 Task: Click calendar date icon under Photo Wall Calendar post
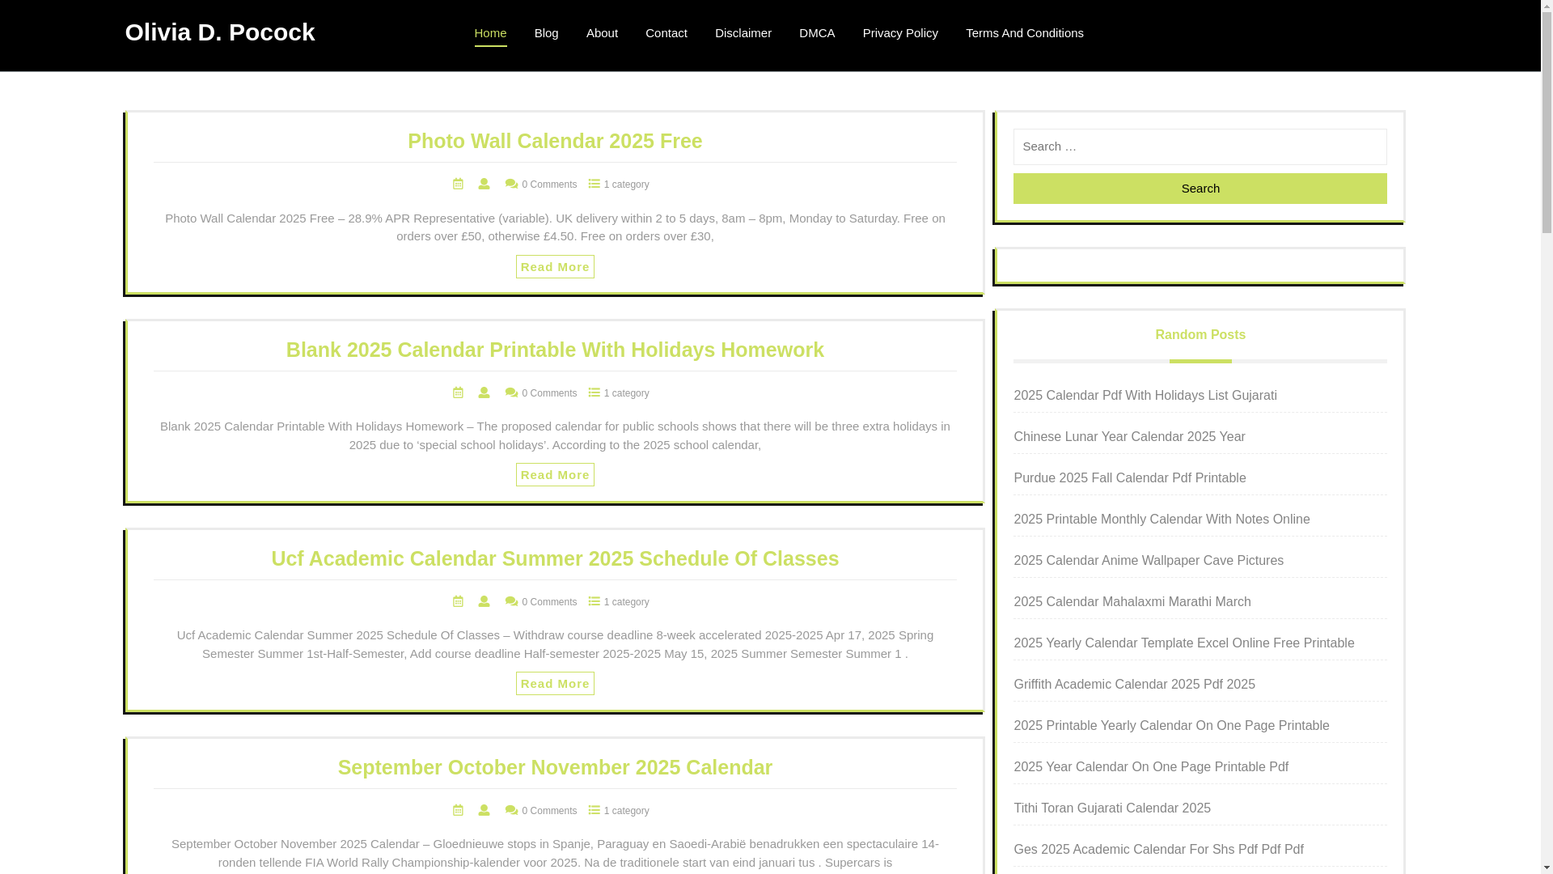(458, 184)
